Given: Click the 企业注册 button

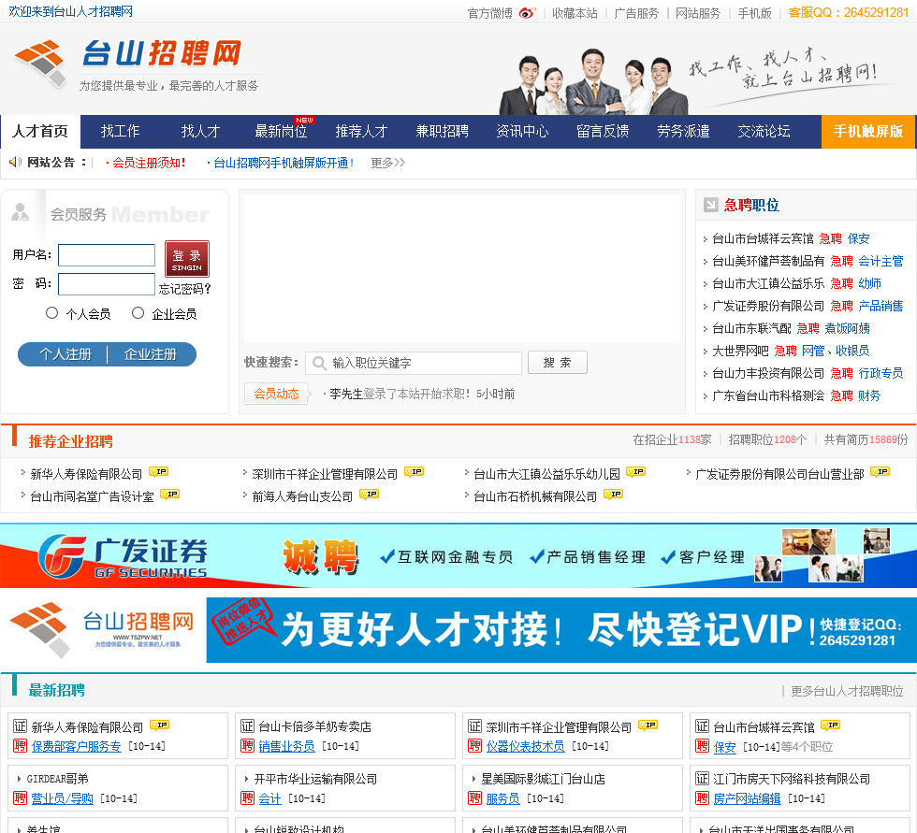Looking at the screenshot, I should pos(151,354).
